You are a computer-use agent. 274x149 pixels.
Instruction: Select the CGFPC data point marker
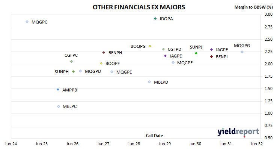[x=71, y=61]
